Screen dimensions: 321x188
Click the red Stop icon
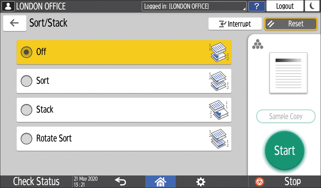click(259, 182)
